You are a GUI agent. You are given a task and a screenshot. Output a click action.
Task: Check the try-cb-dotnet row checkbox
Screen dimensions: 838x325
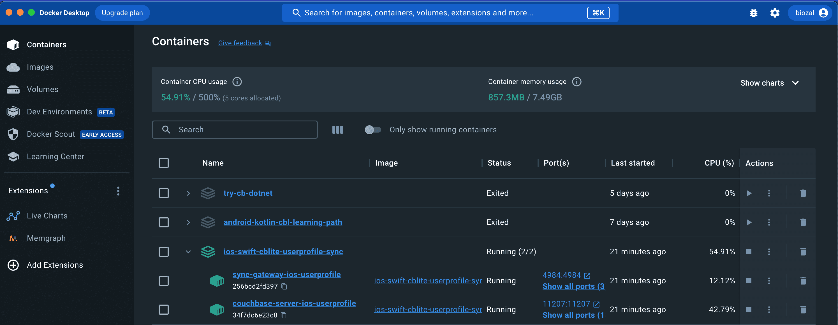pyautogui.click(x=164, y=193)
